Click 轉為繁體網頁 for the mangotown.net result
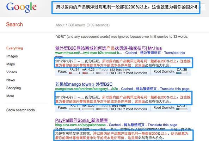 [x=146, y=89]
